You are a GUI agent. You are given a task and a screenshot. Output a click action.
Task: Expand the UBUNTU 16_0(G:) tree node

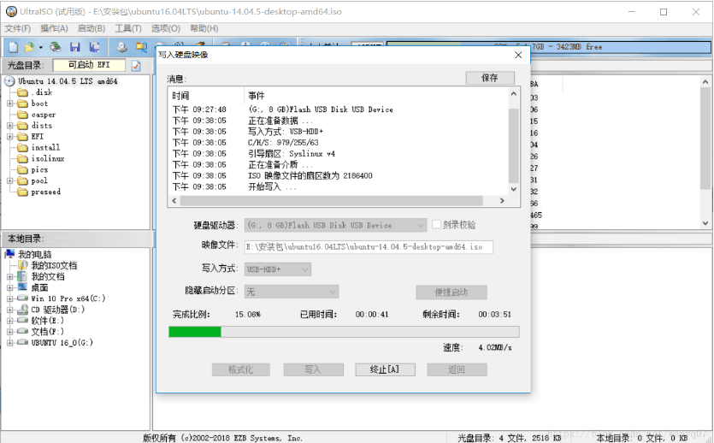coord(9,343)
